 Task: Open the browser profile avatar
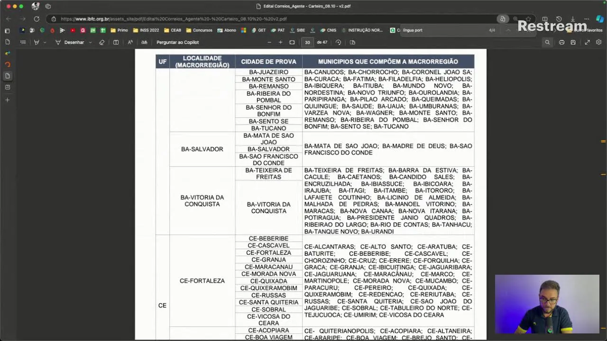pos(36,6)
